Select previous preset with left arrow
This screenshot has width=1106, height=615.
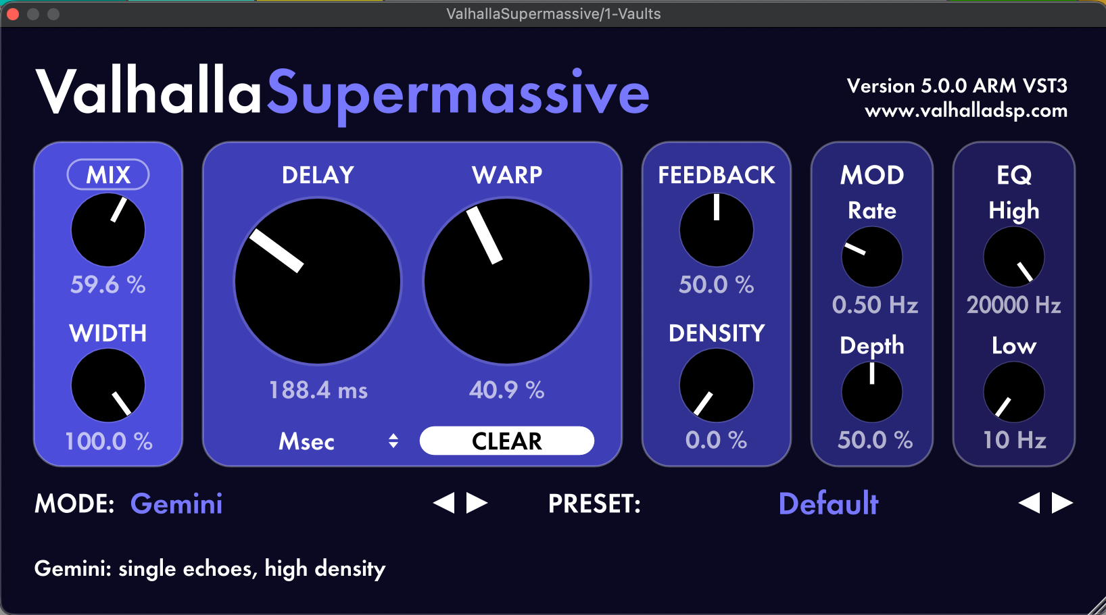coord(1030,503)
